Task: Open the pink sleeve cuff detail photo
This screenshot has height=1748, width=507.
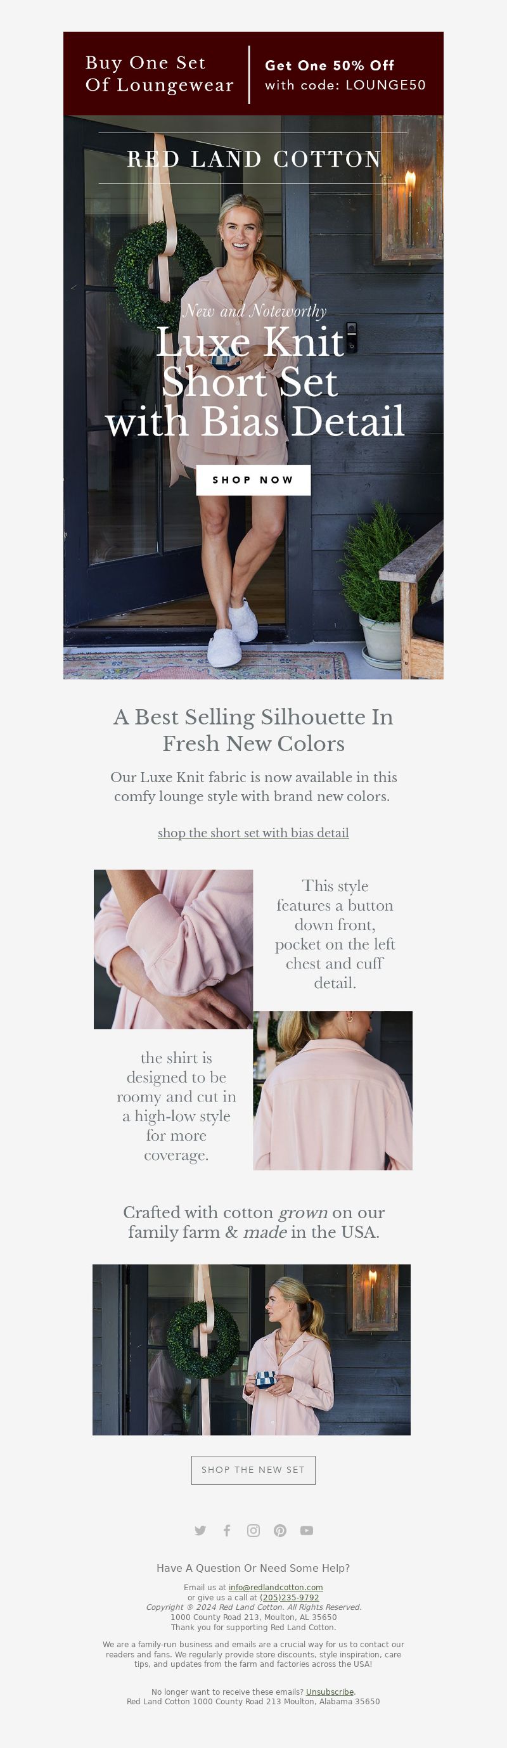Action: (x=173, y=949)
